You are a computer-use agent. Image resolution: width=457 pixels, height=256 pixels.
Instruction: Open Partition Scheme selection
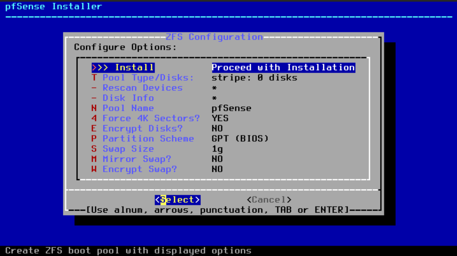coord(148,139)
